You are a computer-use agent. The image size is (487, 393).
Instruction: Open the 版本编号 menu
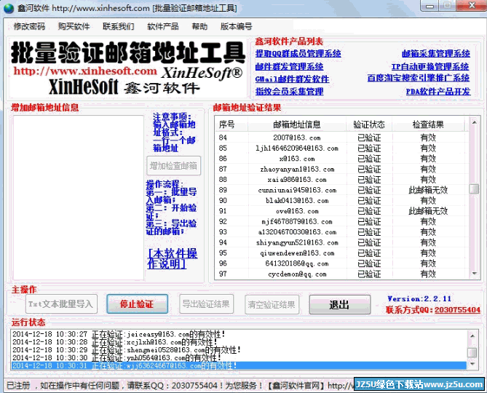click(236, 26)
